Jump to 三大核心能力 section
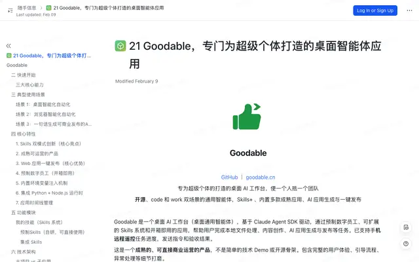419x262 pixels. coord(29,85)
